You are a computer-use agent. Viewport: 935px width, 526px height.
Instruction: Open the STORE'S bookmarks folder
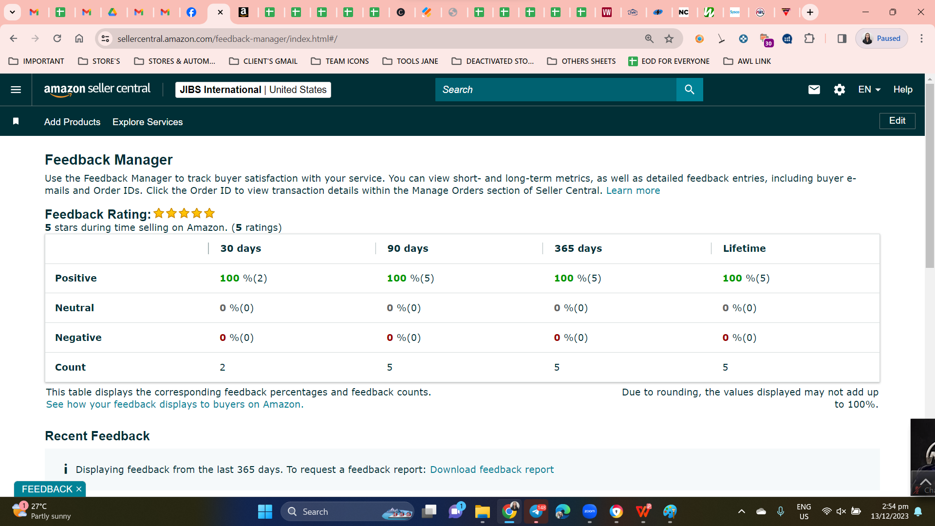(x=99, y=61)
